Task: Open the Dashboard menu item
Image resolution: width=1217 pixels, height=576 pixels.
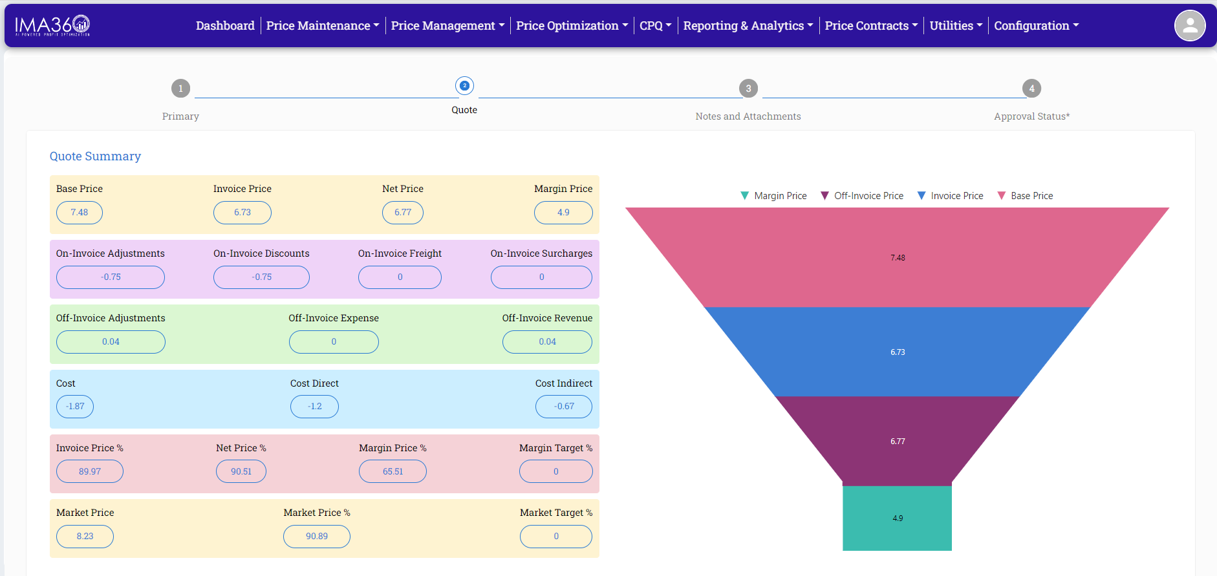Action: [225, 26]
